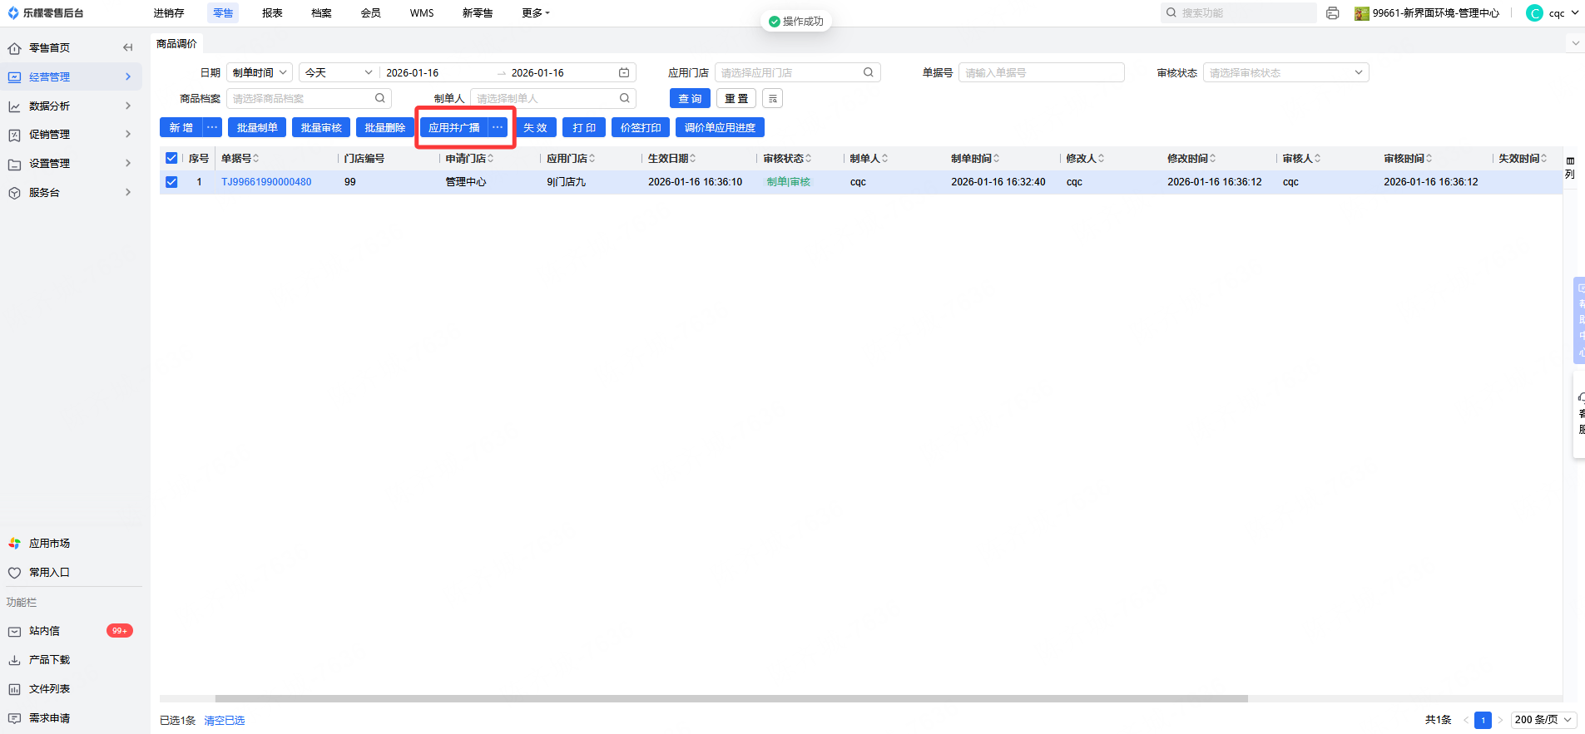Screen dimensions: 1585x734
Task: Open the 会员 top menu
Action: click(371, 13)
